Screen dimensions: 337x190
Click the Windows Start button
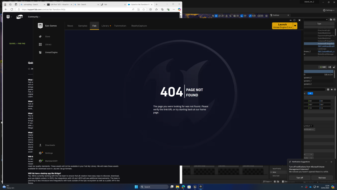click(136, 187)
